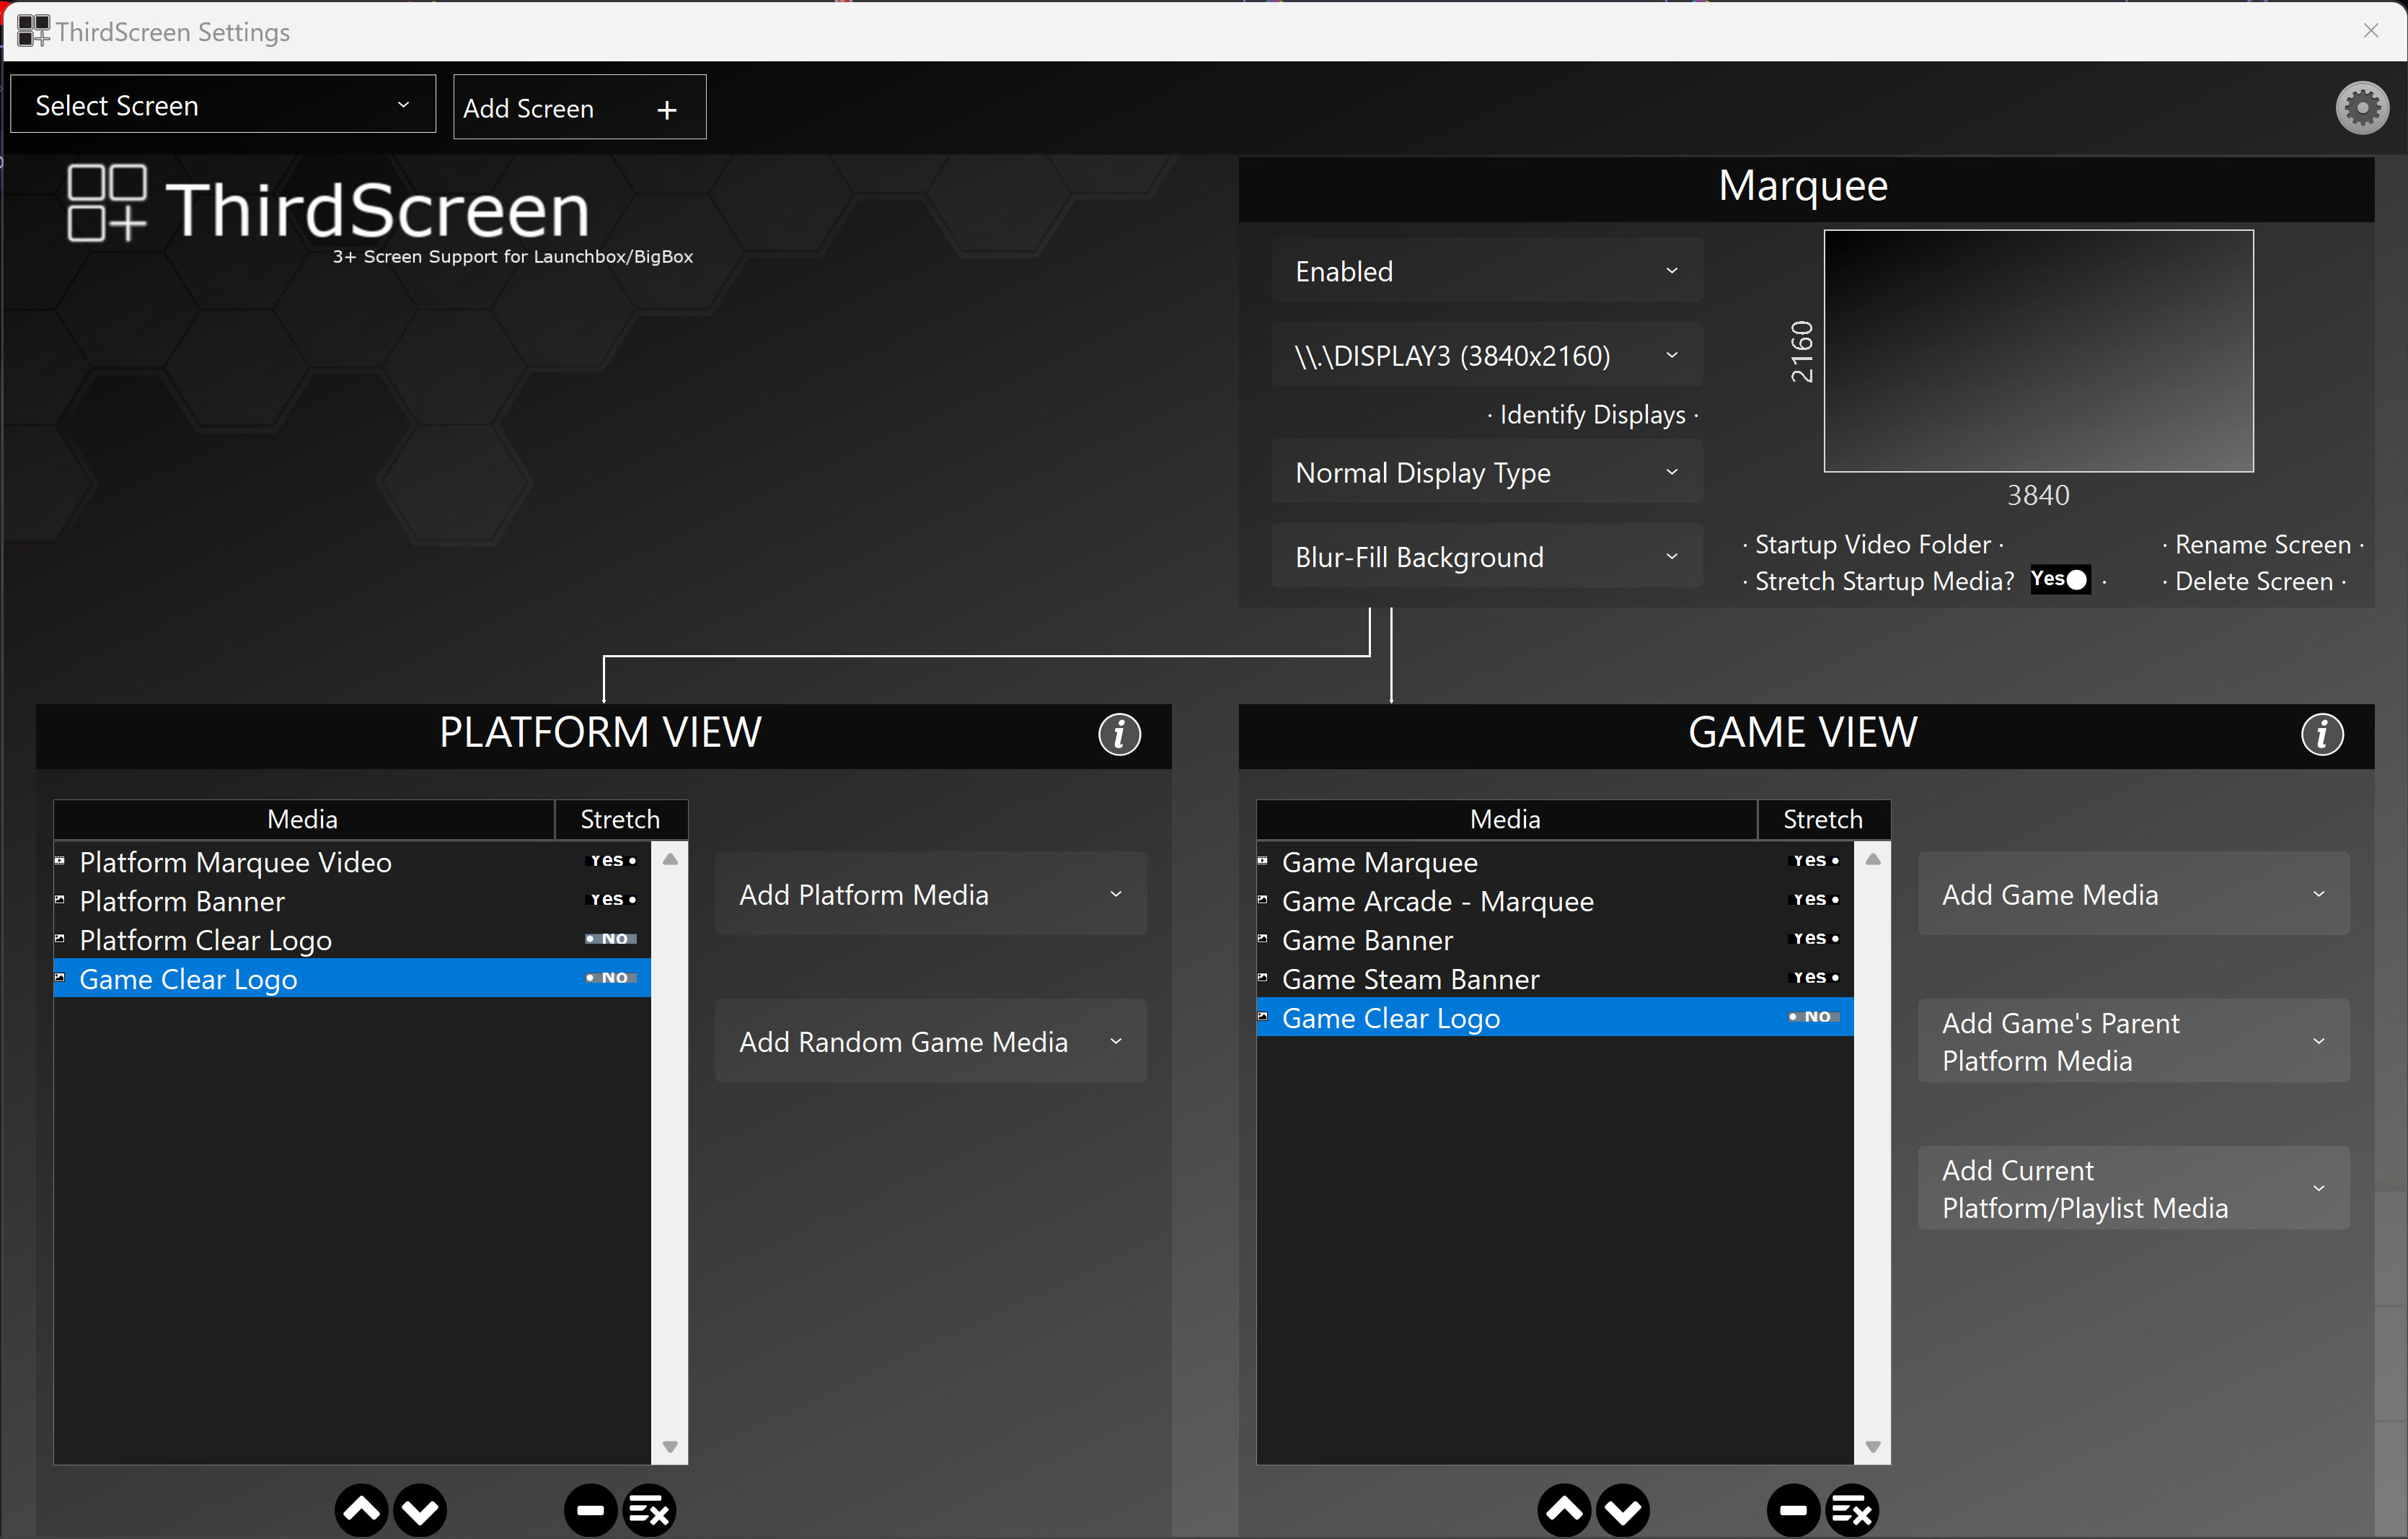Move selected game media up
The height and width of the screenshot is (1539, 2408).
1565,1509
